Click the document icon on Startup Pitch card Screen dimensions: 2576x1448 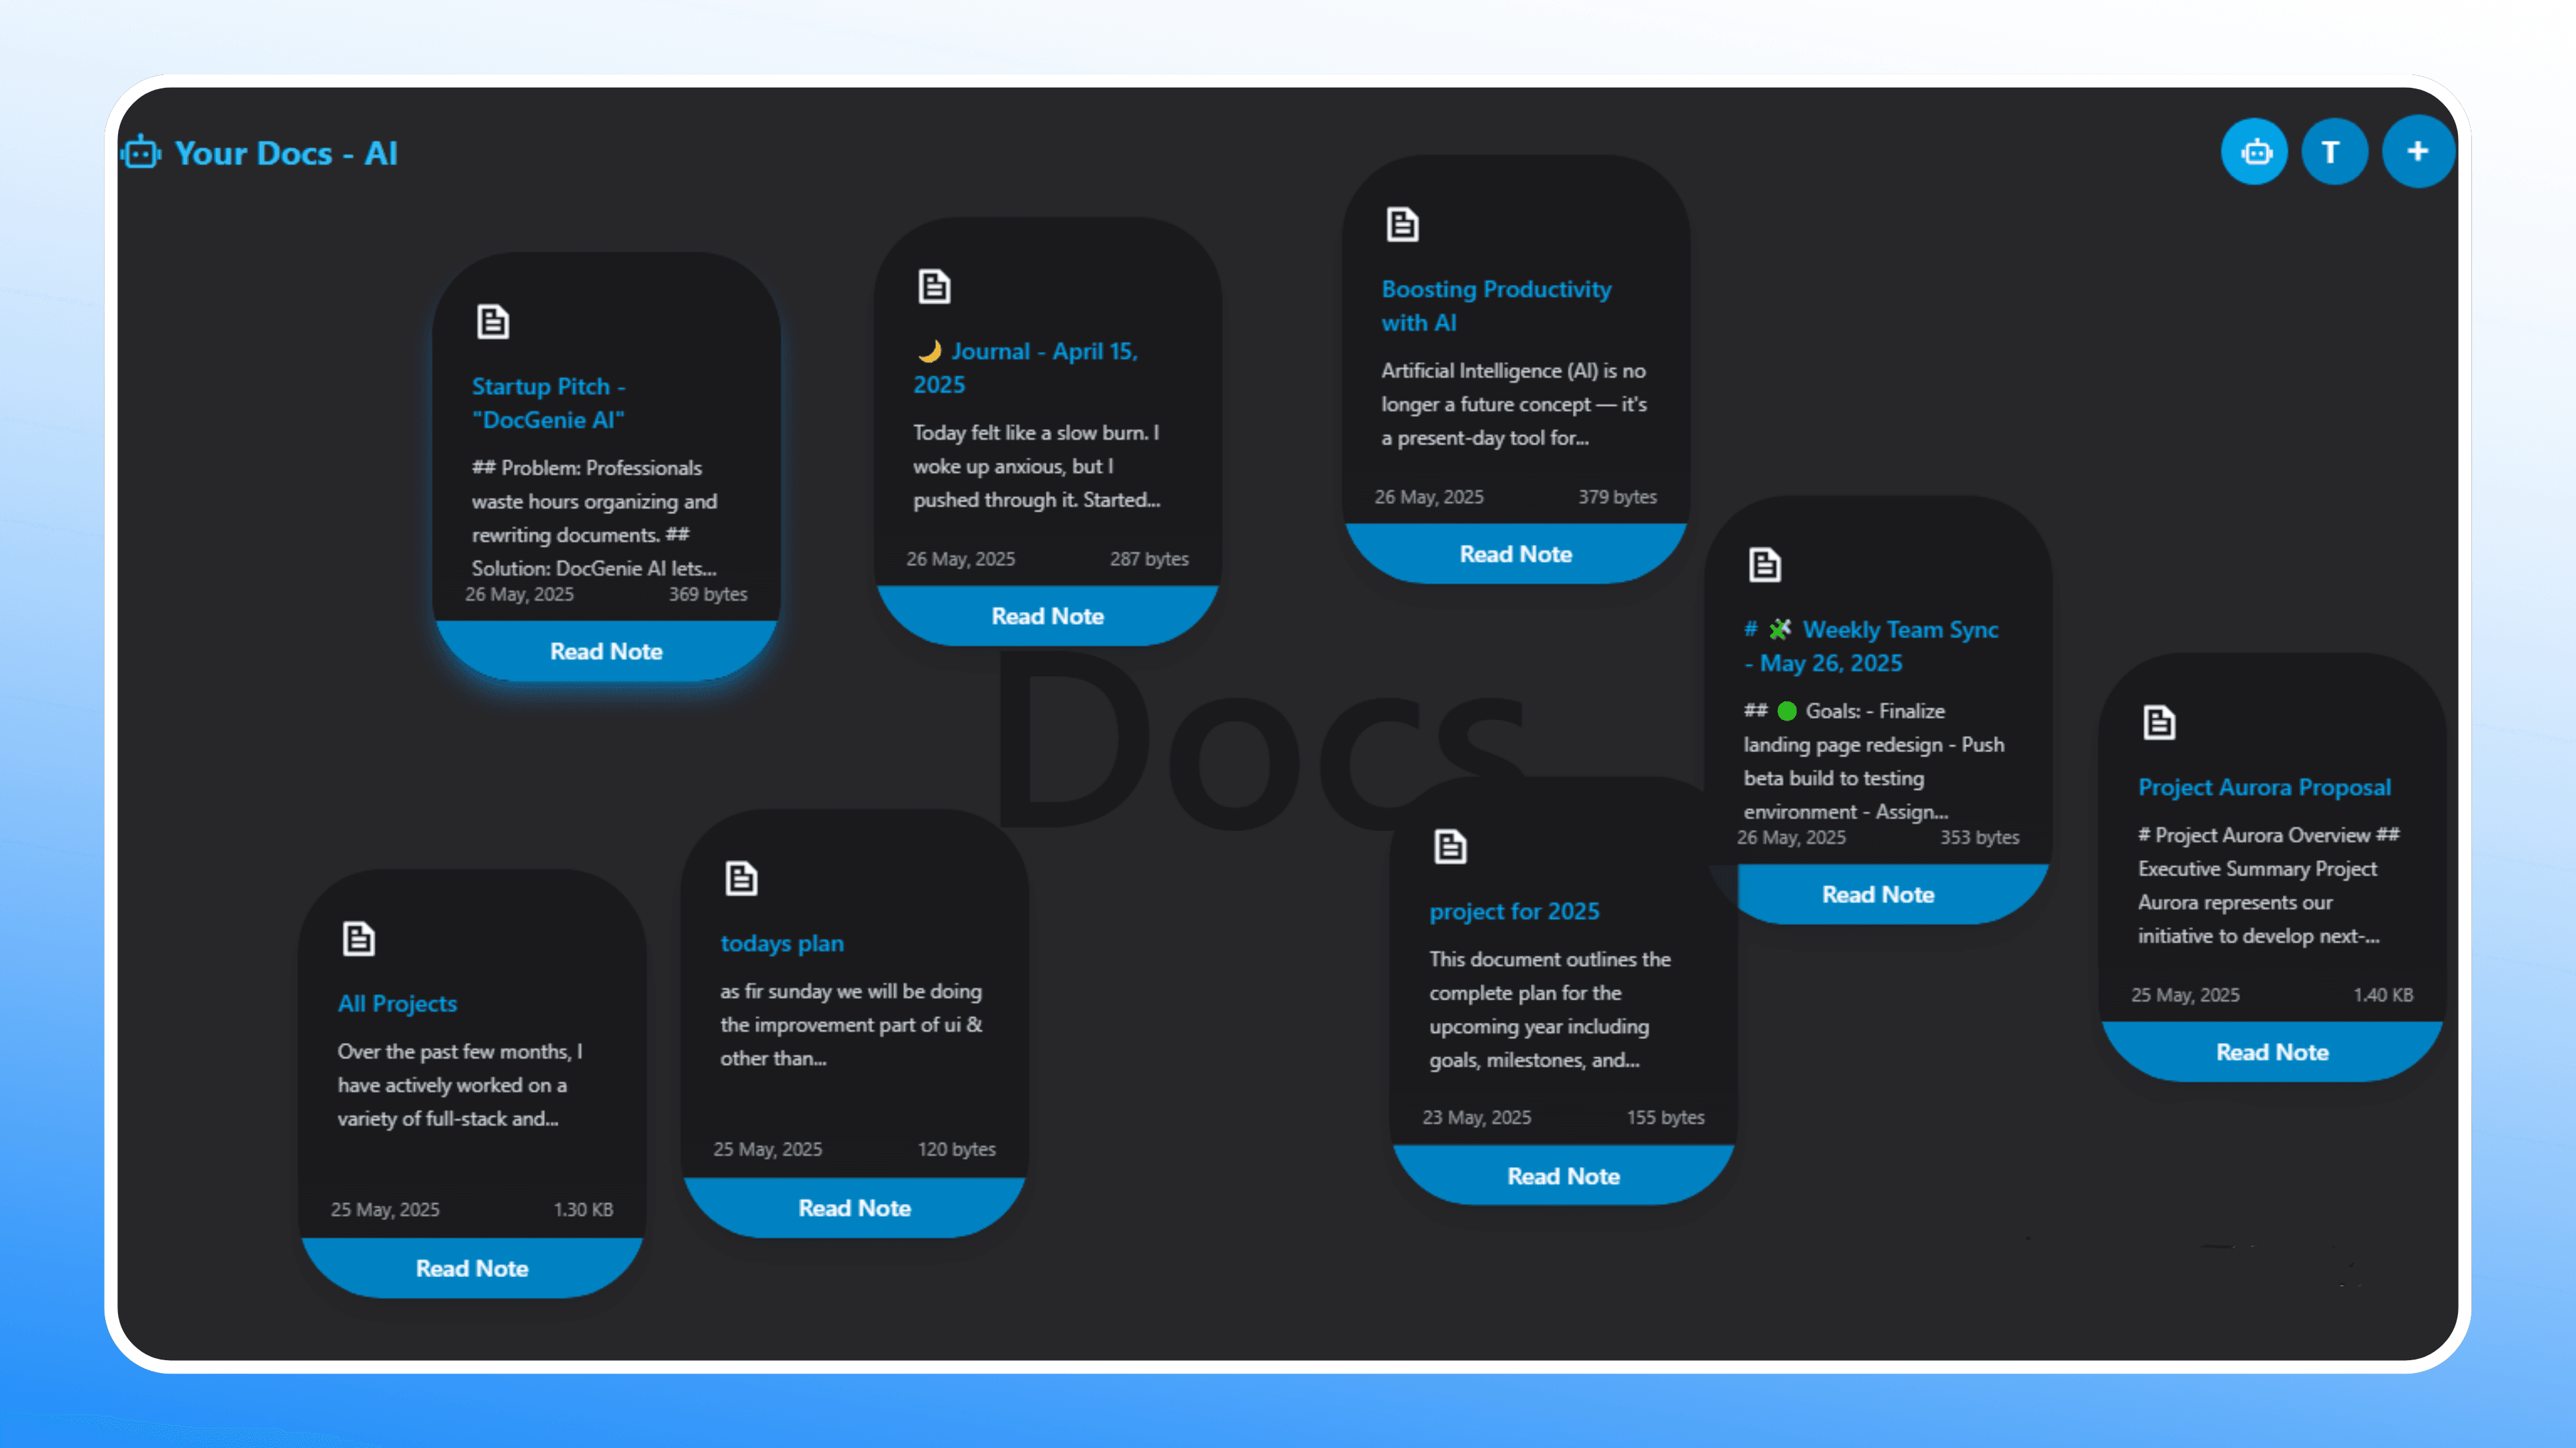click(x=493, y=322)
